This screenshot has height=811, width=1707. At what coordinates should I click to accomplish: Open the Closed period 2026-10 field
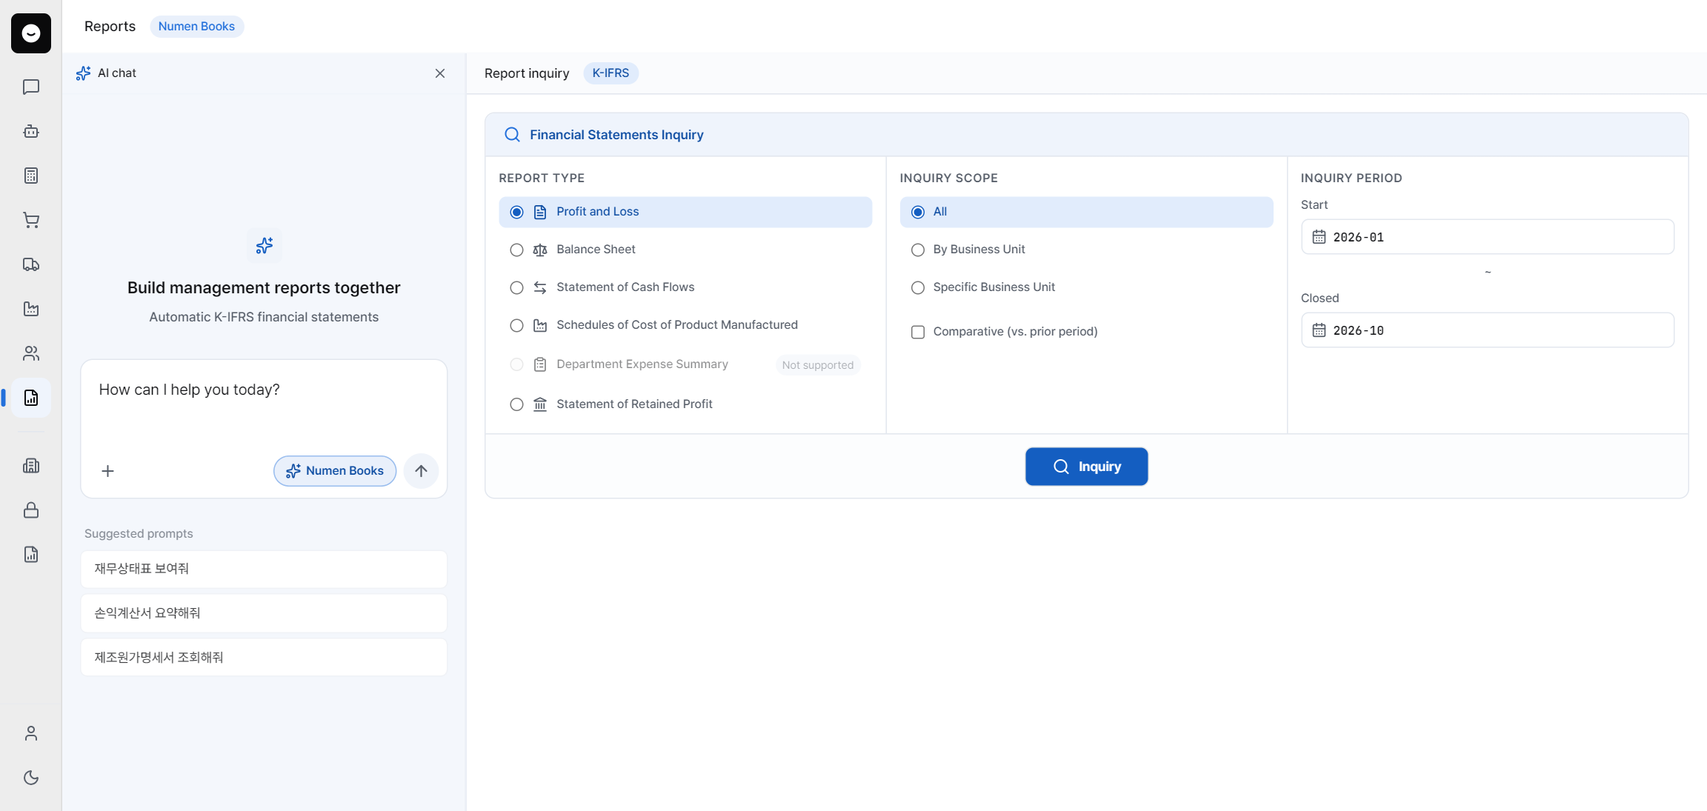1487,330
